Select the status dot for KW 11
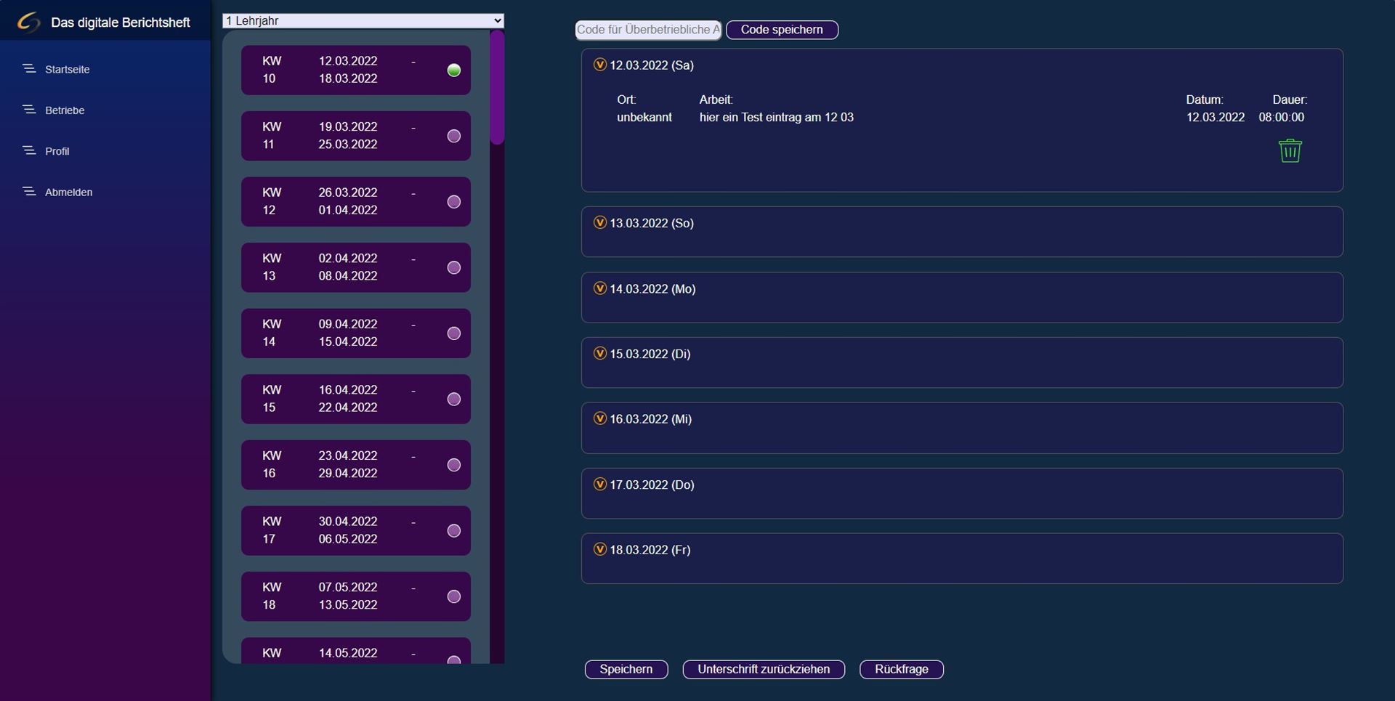The width and height of the screenshot is (1395, 701). 454,136
